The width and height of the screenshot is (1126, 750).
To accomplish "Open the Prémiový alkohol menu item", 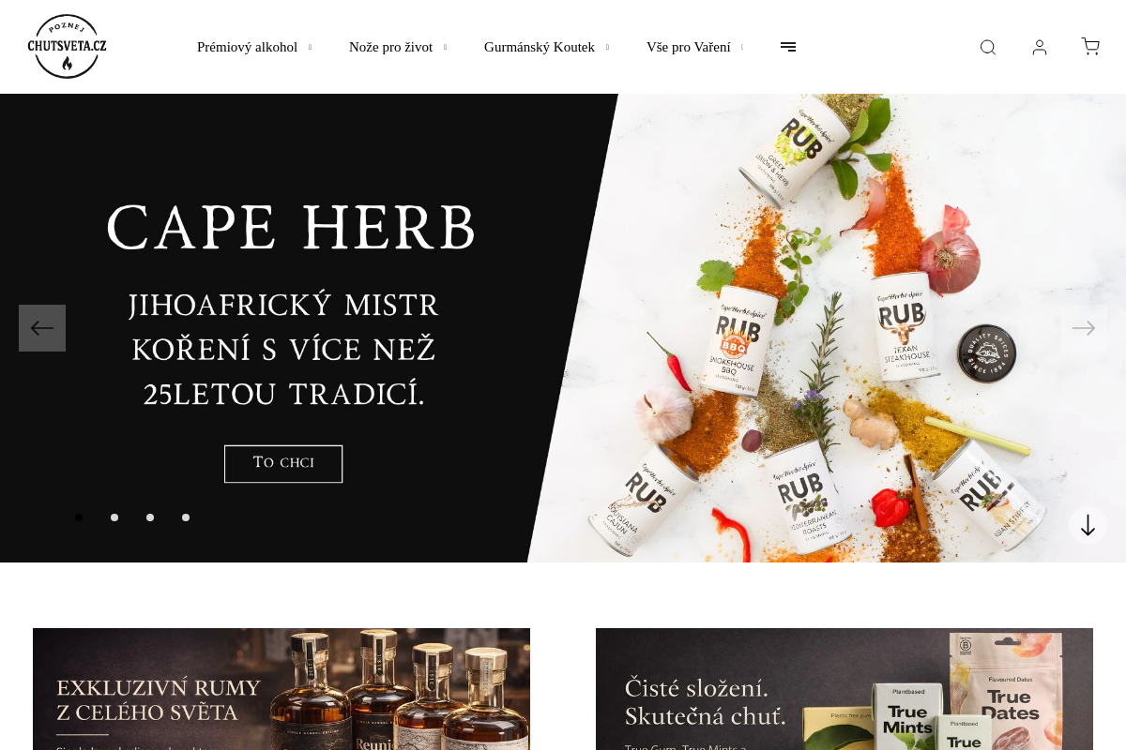I will pyautogui.click(x=247, y=47).
